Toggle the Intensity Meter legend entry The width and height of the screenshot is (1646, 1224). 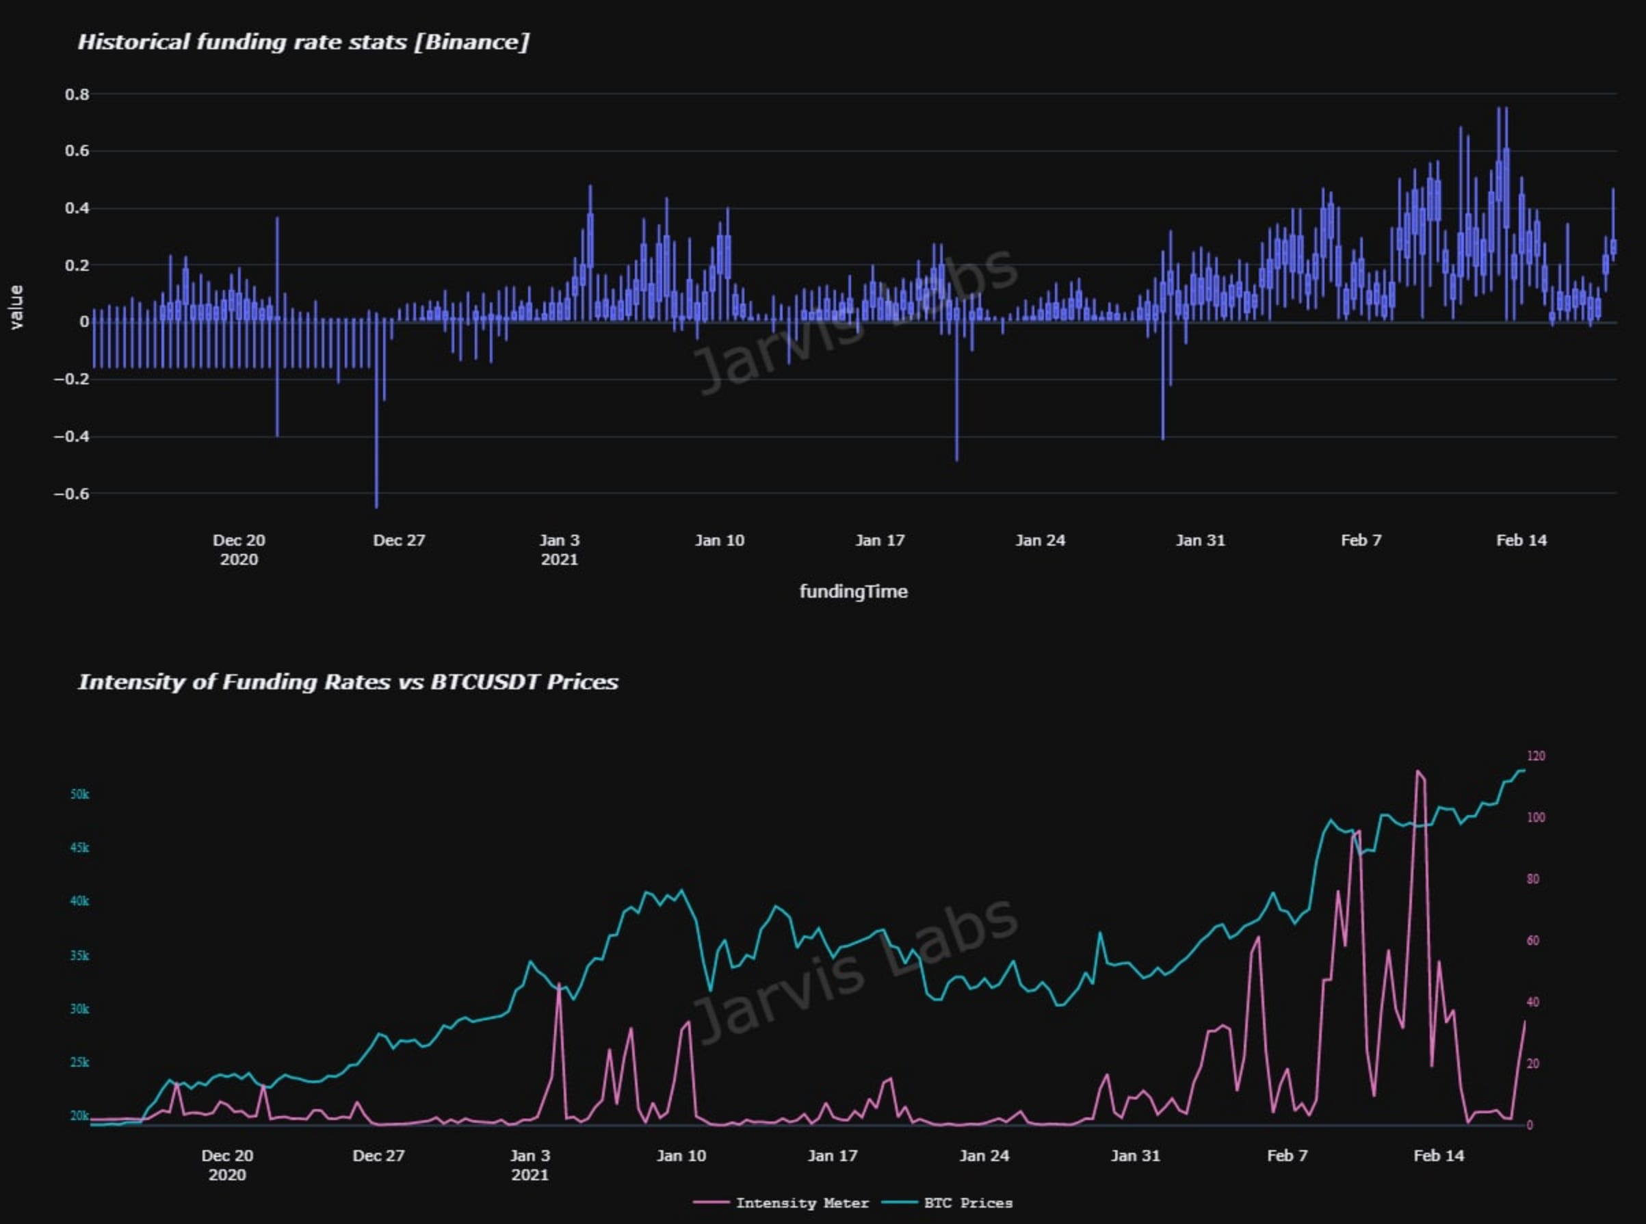click(801, 1203)
